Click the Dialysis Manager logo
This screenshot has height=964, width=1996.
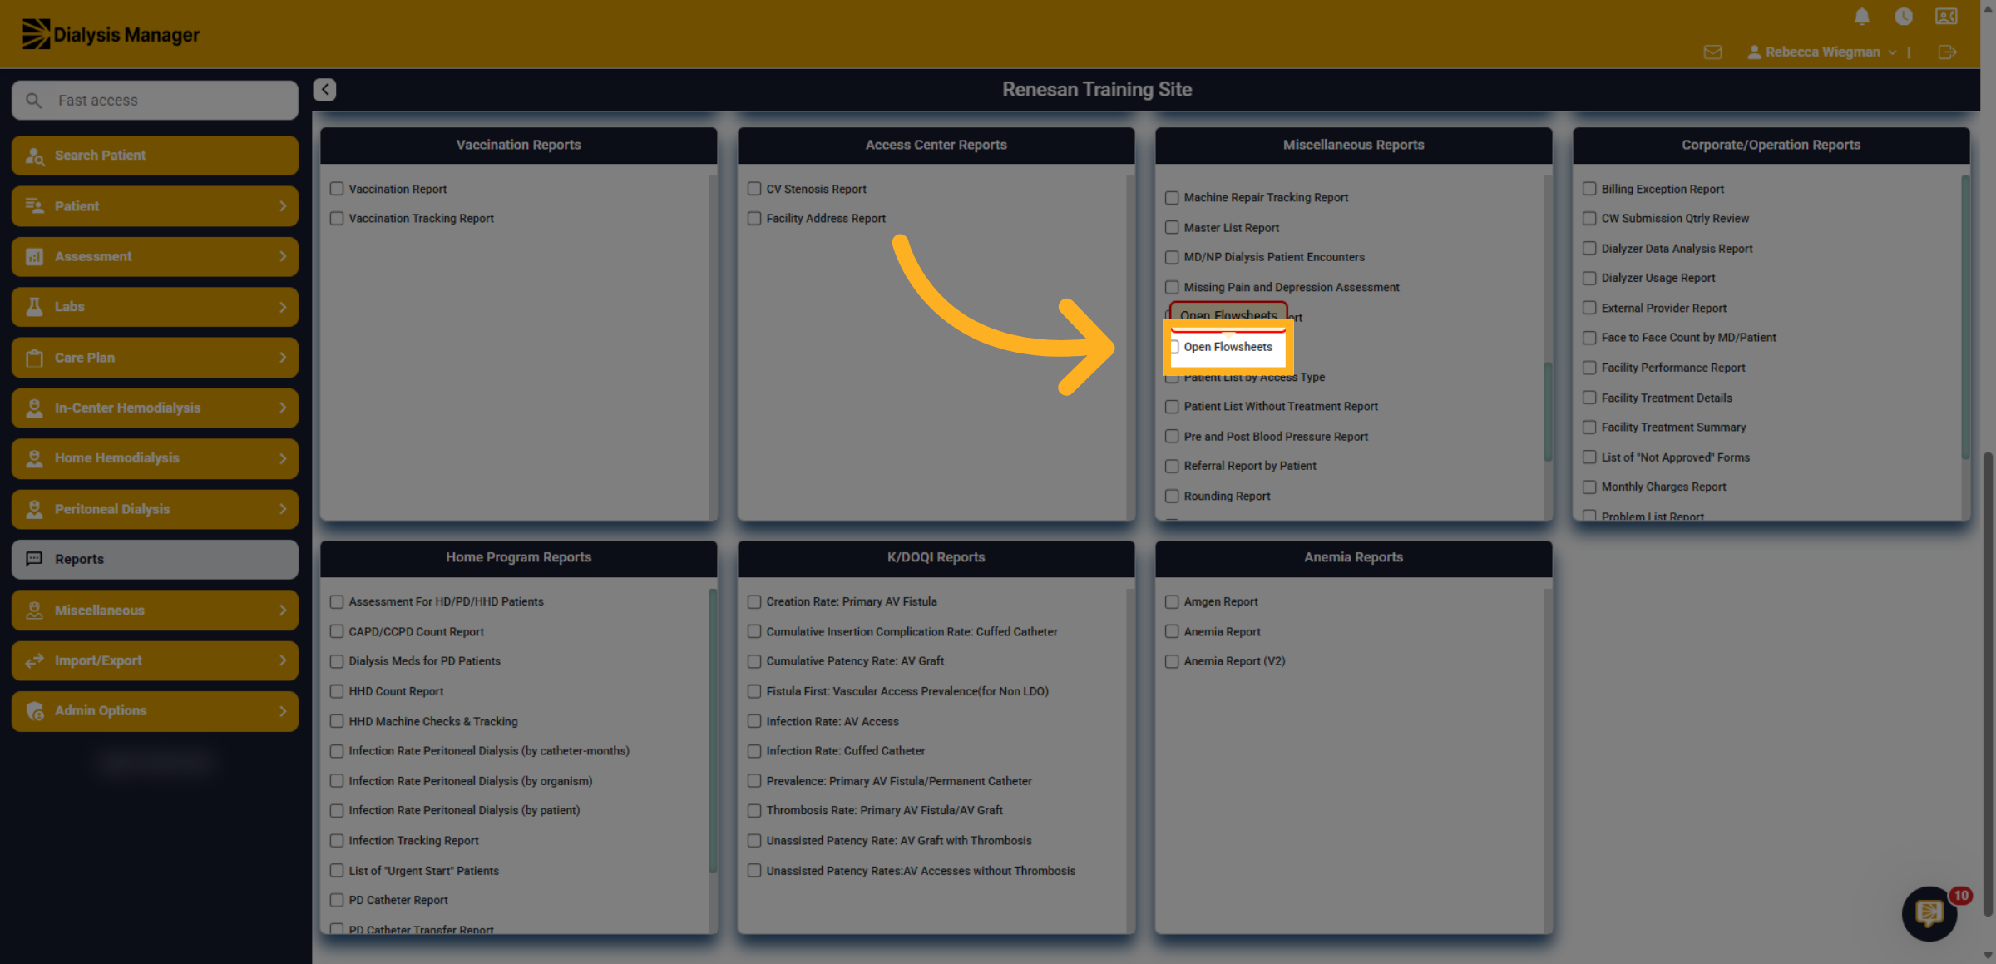coord(111,34)
